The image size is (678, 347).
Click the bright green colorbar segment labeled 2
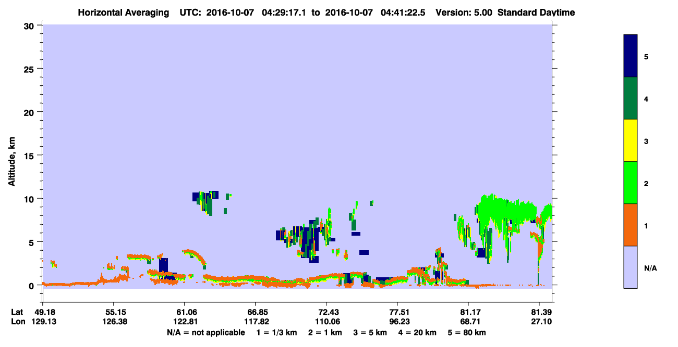click(631, 182)
